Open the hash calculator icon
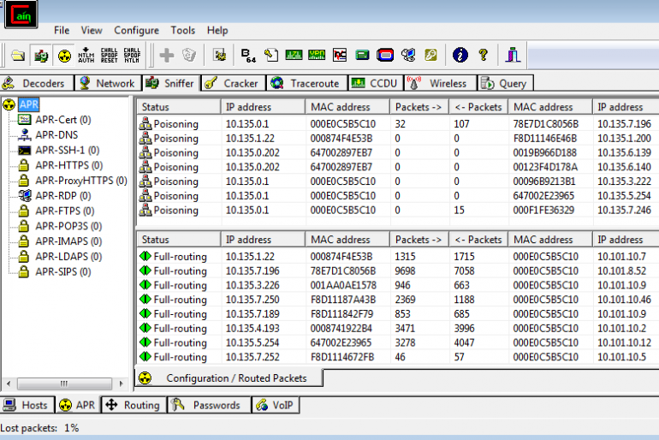 point(362,55)
